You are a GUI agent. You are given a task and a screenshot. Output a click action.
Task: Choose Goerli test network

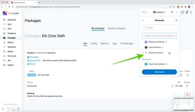point(156,64)
